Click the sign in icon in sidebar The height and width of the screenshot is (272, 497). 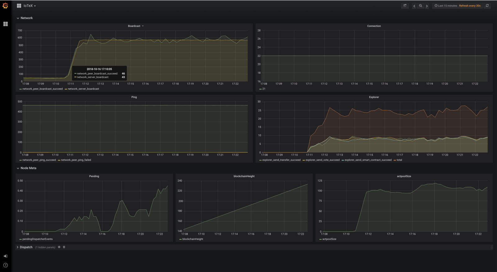click(6, 256)
